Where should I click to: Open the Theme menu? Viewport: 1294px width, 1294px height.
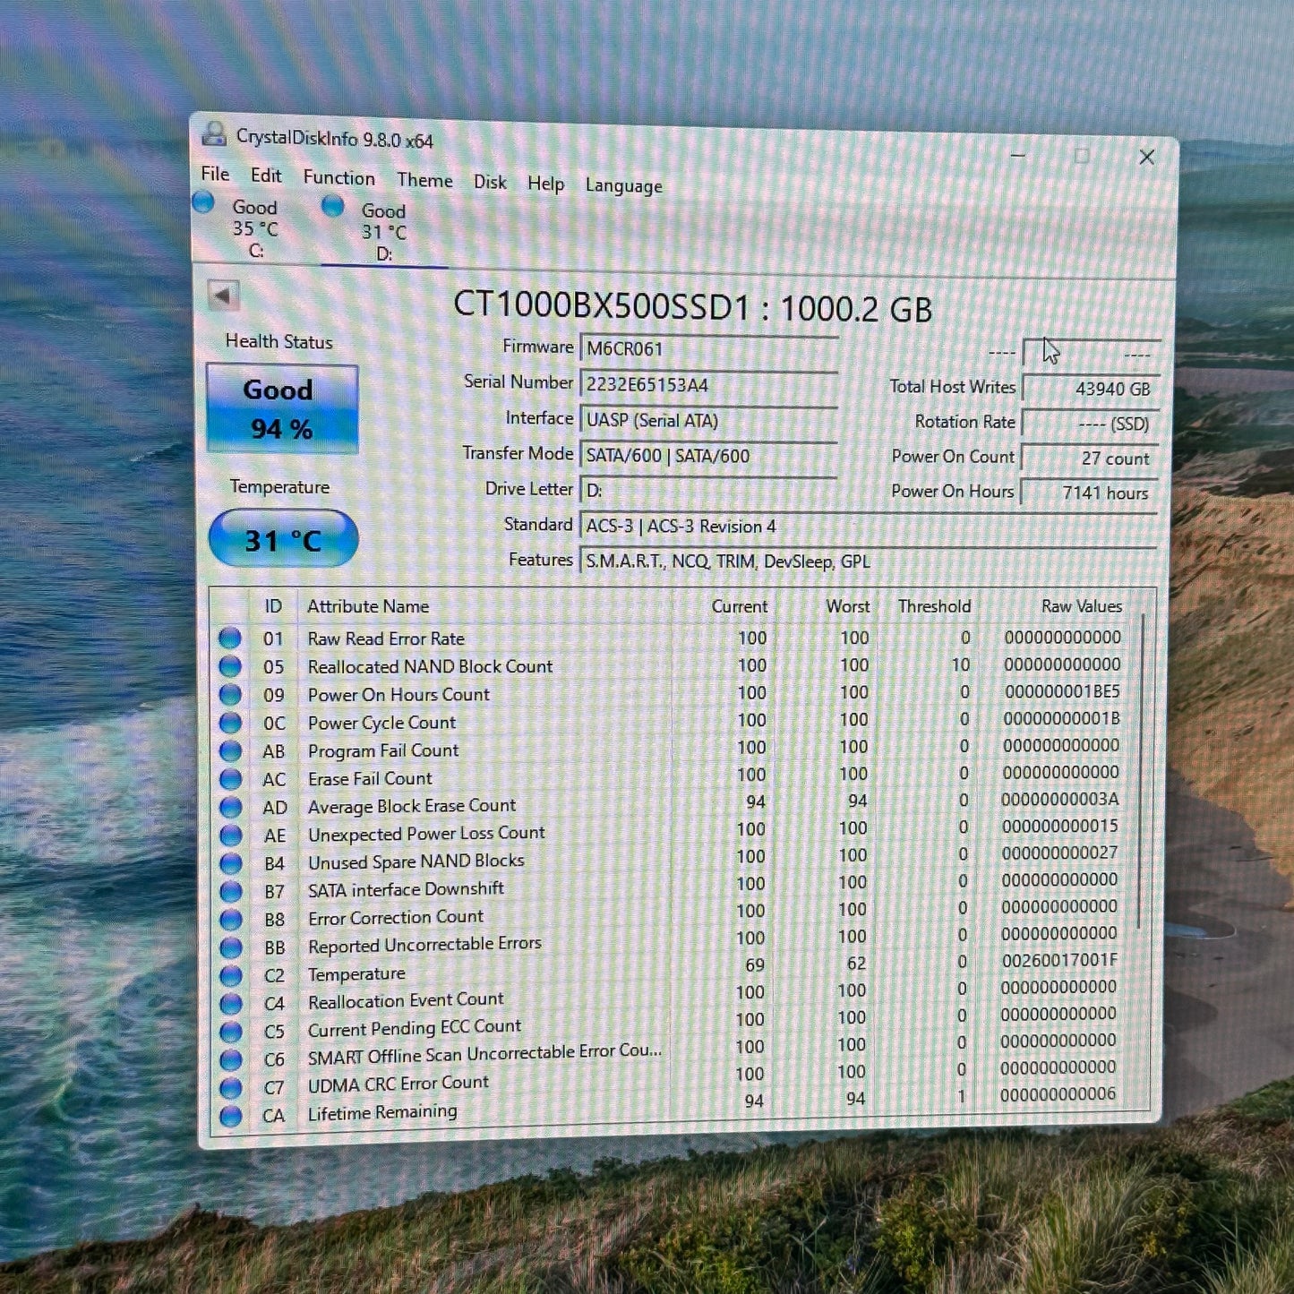tap(424, 180)
